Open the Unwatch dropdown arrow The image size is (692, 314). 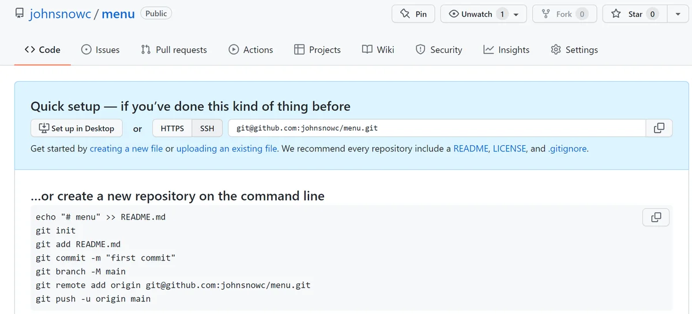(x=516, y=14)
